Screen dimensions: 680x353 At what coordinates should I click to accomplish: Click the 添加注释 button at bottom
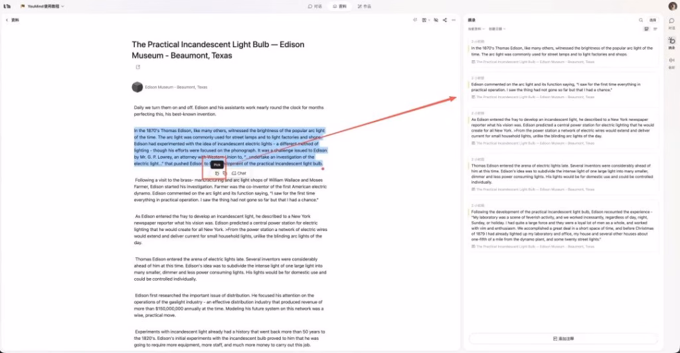563,338
